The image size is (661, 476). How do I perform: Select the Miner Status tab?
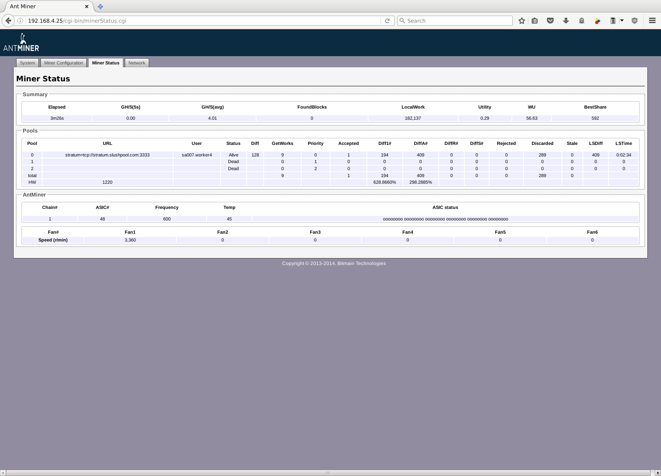106,63
